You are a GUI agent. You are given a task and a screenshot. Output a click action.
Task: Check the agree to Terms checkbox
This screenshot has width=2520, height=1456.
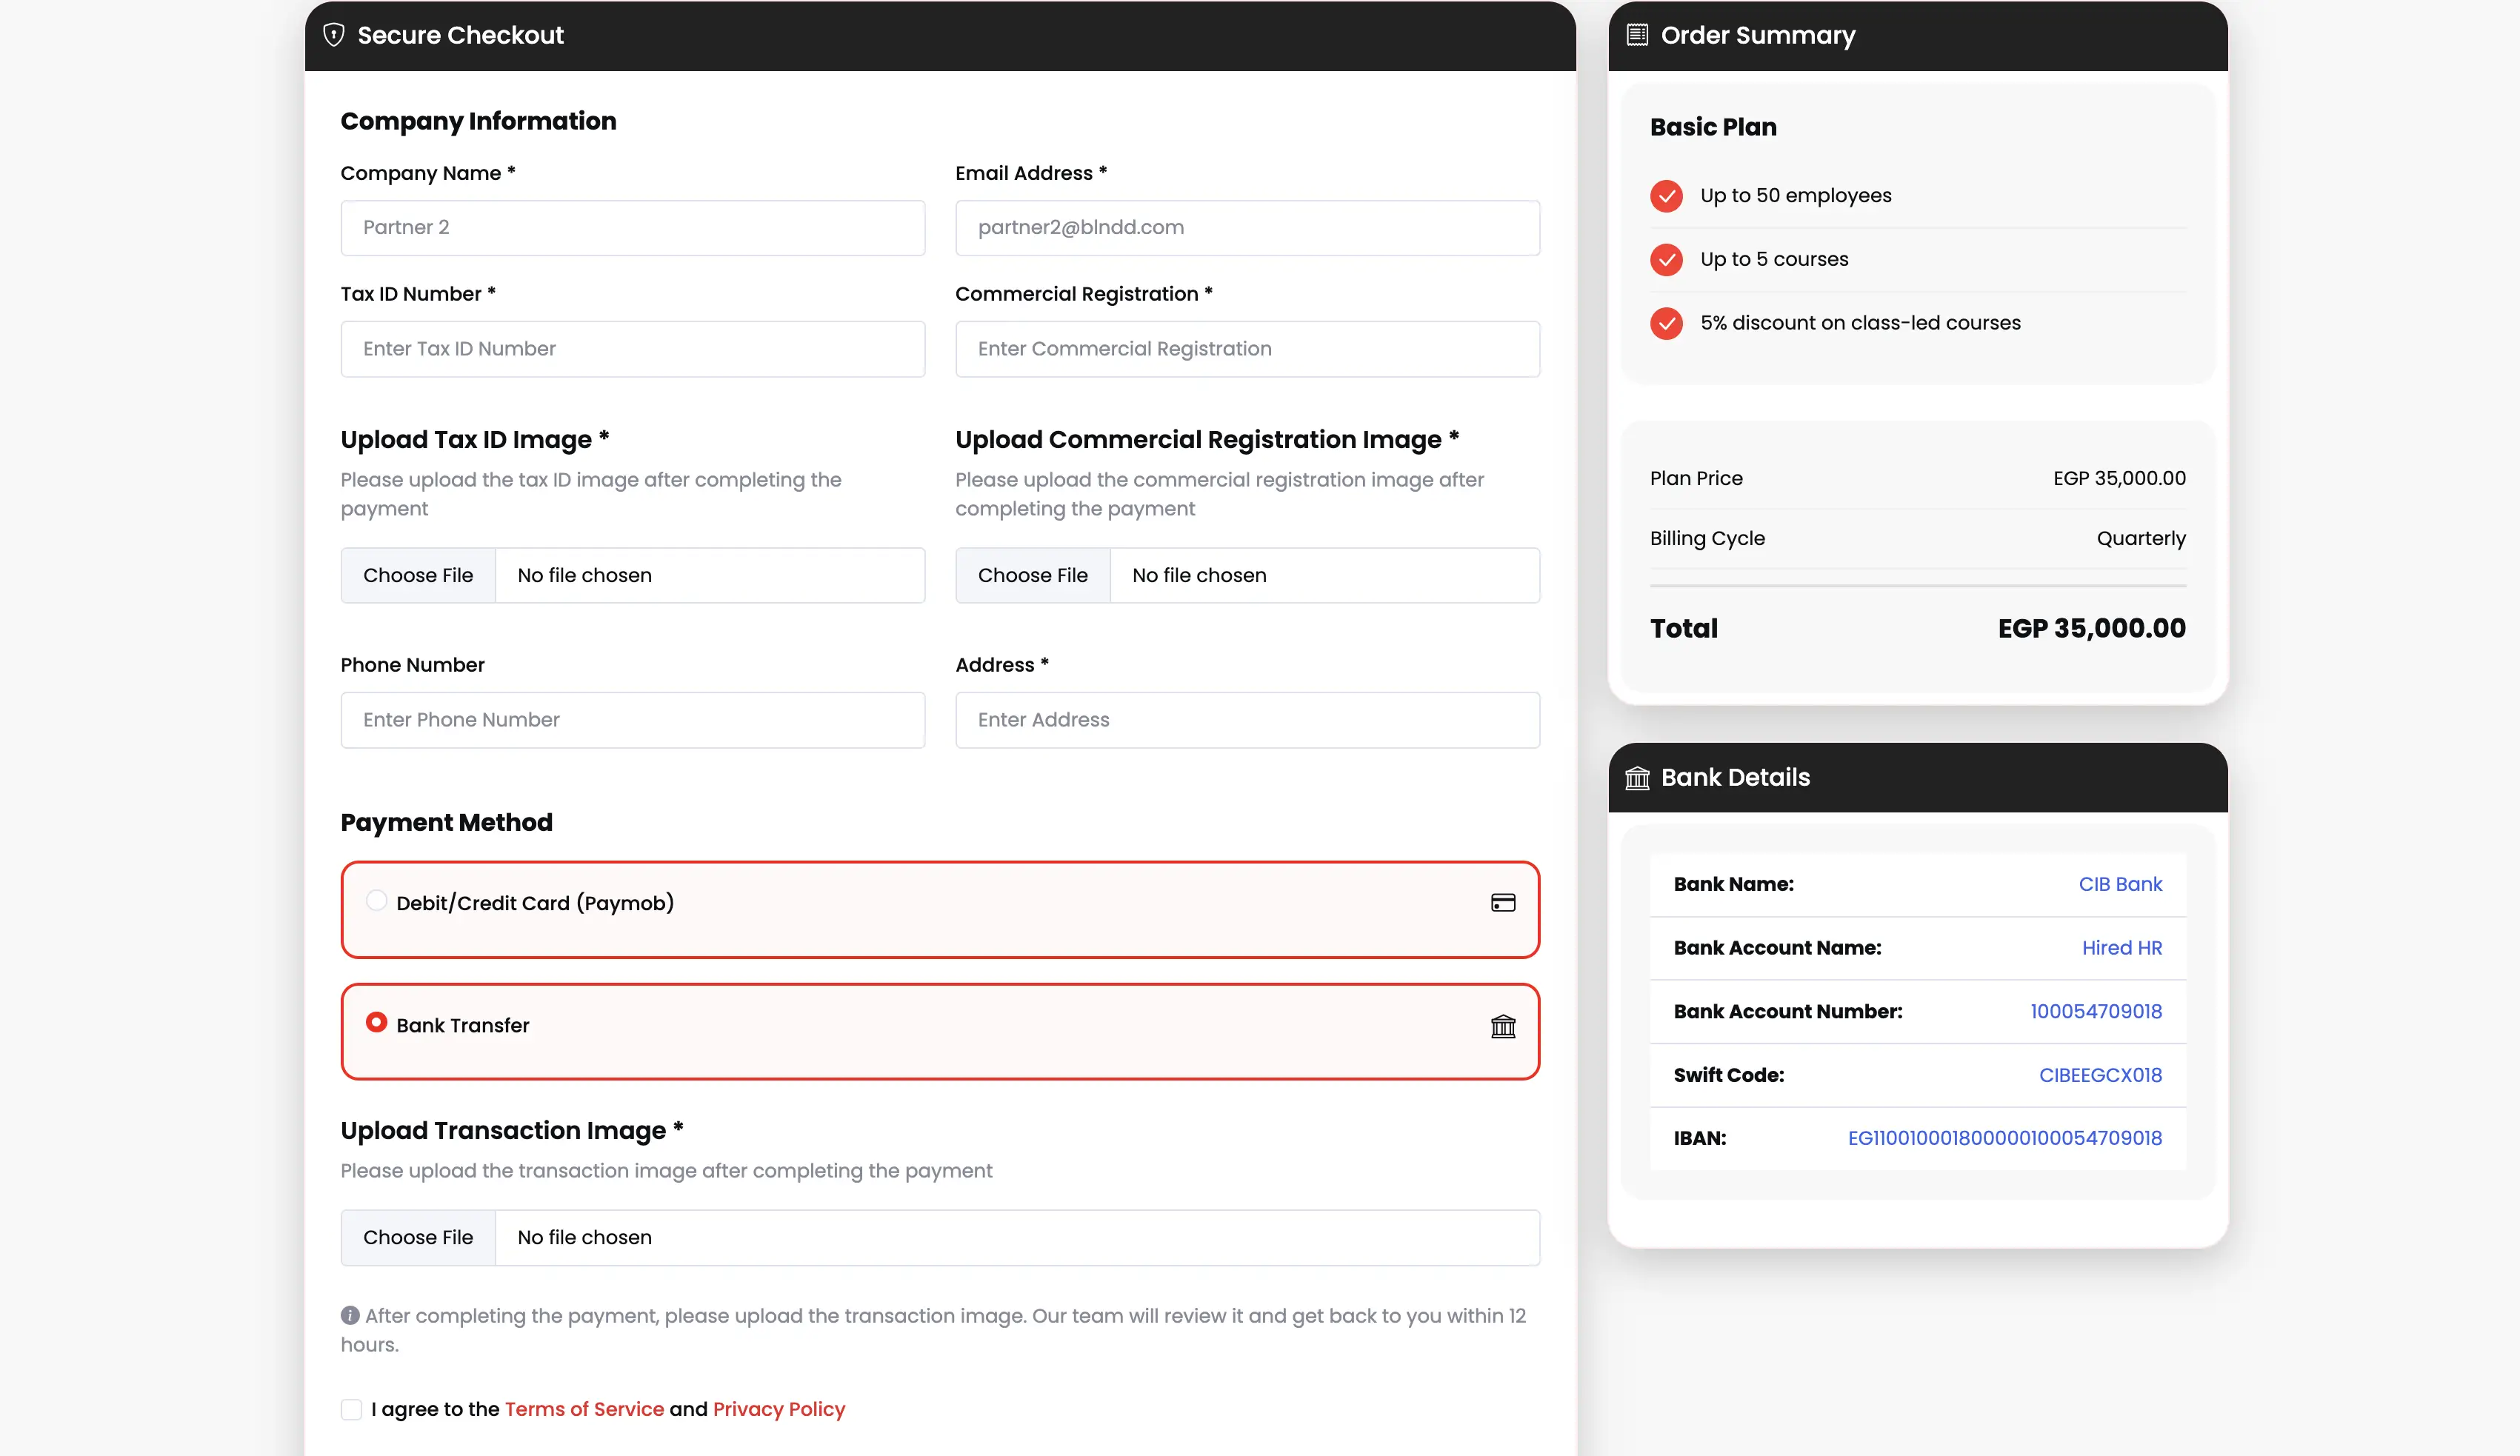pos(351,1409)
